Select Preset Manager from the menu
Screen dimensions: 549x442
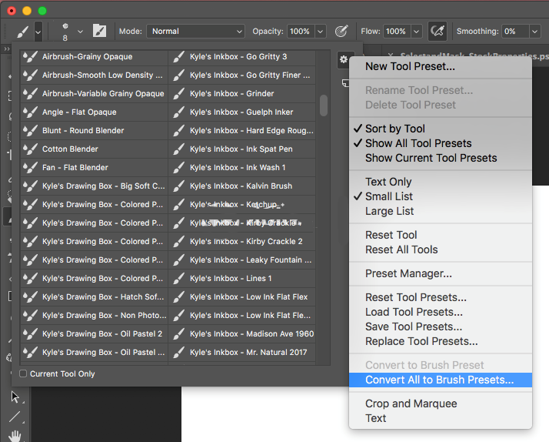(408, 273)
